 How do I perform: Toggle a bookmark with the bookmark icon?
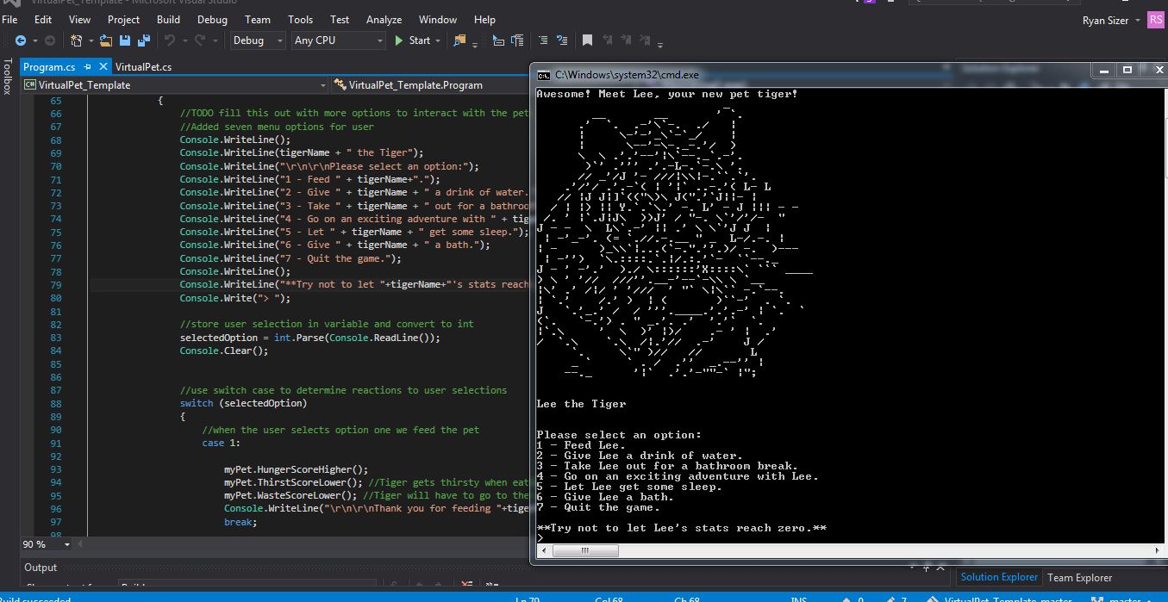pos(587,40)
